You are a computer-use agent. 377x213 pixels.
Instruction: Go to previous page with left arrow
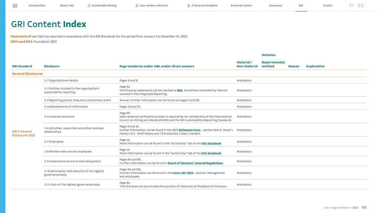(358, 6)
